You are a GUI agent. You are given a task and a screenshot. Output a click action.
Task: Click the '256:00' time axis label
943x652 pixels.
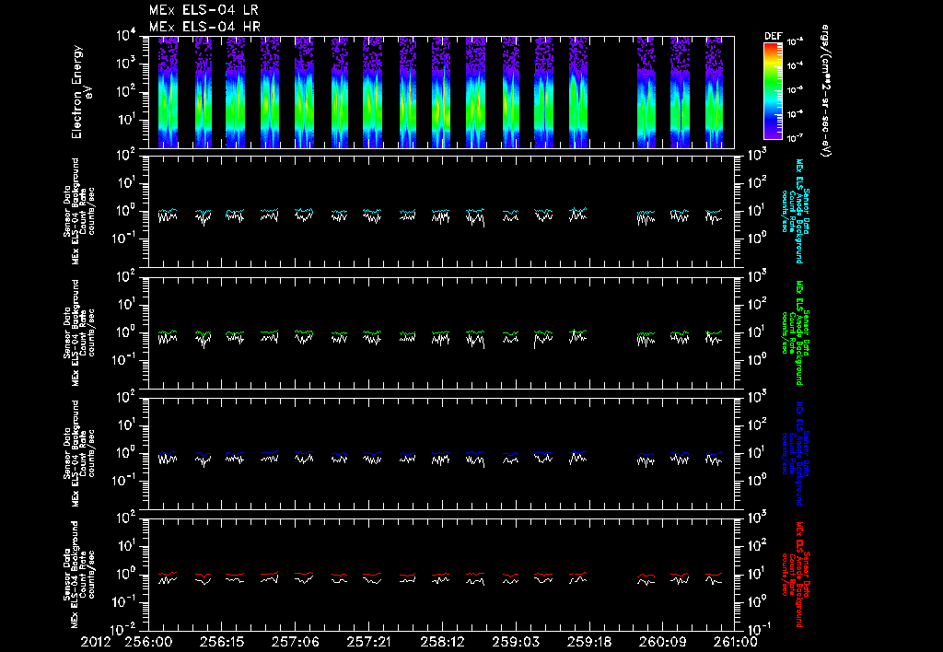[148, 642]
